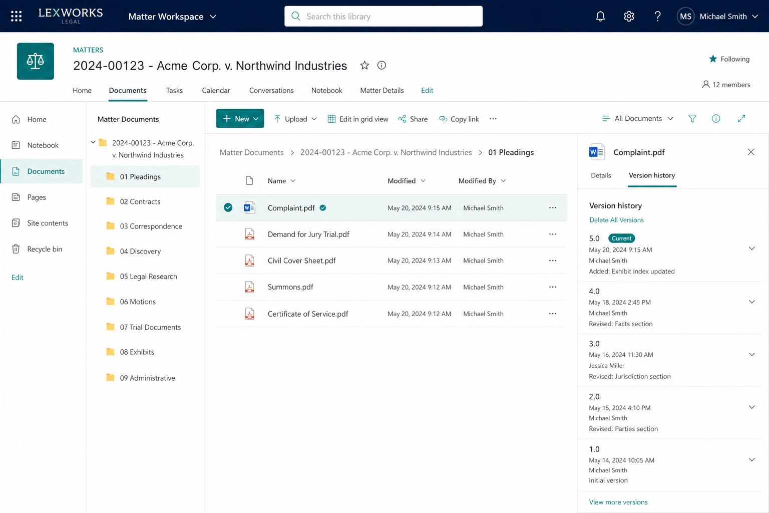This screenshot has width=769, height=513.
Task: Open the New button dropdown
Action: 240,119
